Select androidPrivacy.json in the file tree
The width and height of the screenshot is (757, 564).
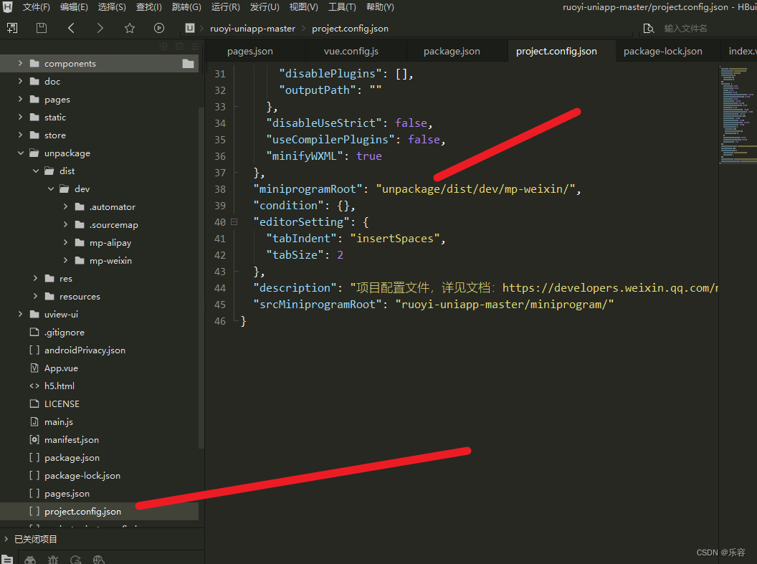pos(85,350)
